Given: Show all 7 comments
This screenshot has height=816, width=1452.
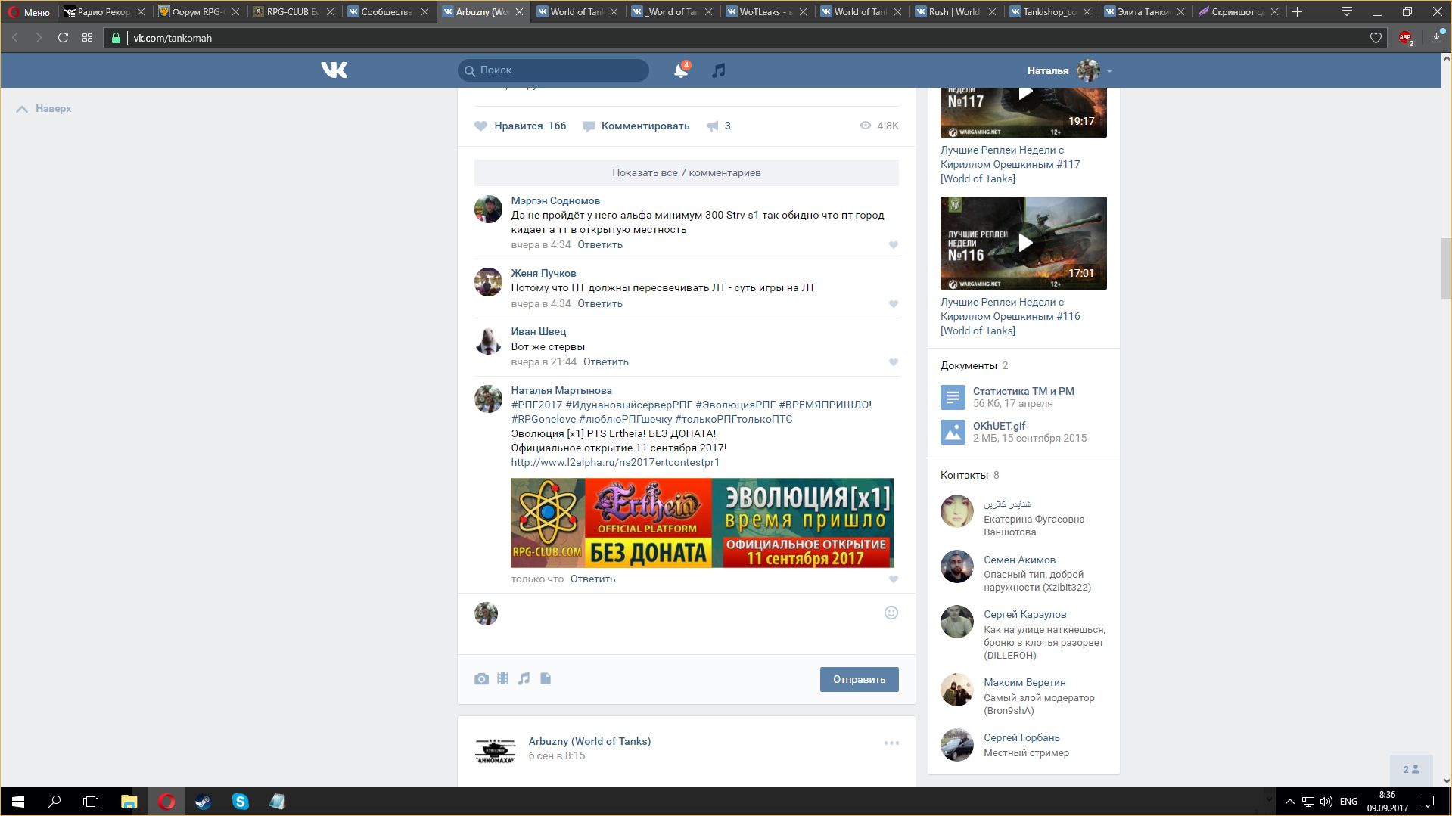Looking at the screenshot, I should (x=686, y=172).
